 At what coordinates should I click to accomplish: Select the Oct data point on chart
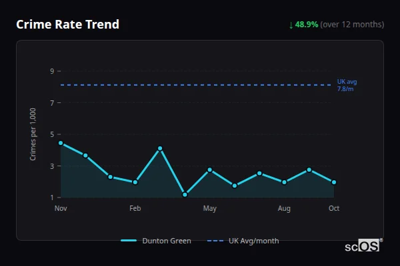pos(334,182)
